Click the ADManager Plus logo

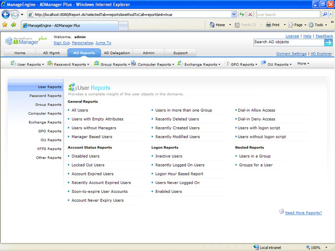tap(26, 41)
